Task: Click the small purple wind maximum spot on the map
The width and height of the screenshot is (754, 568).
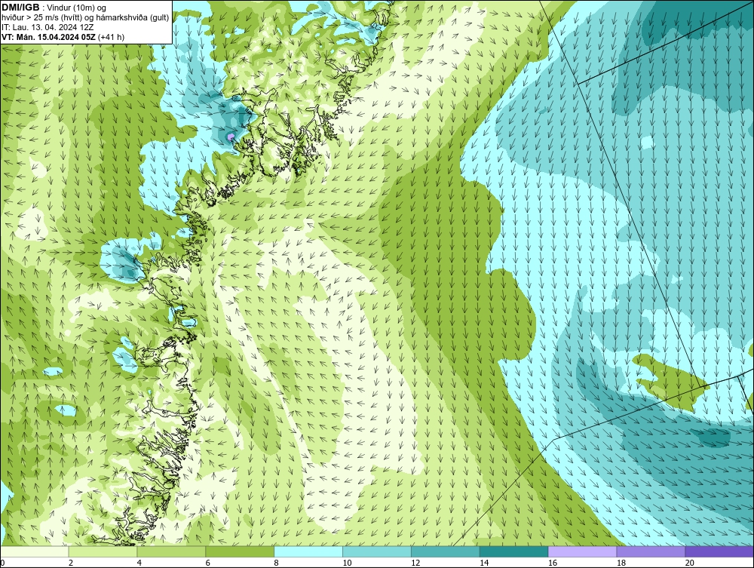Action: point(231,137)
